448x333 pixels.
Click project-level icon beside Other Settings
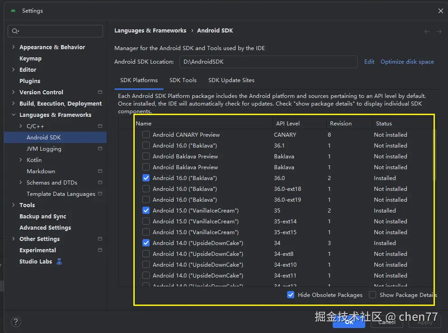click(x=100, y=239)
